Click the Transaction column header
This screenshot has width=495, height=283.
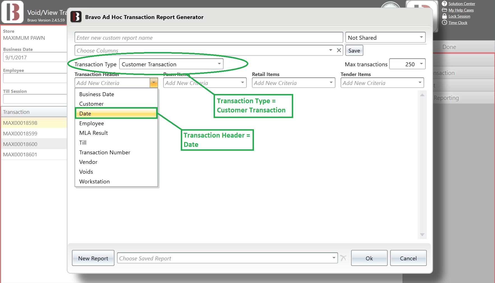click(x=34, y=112)
